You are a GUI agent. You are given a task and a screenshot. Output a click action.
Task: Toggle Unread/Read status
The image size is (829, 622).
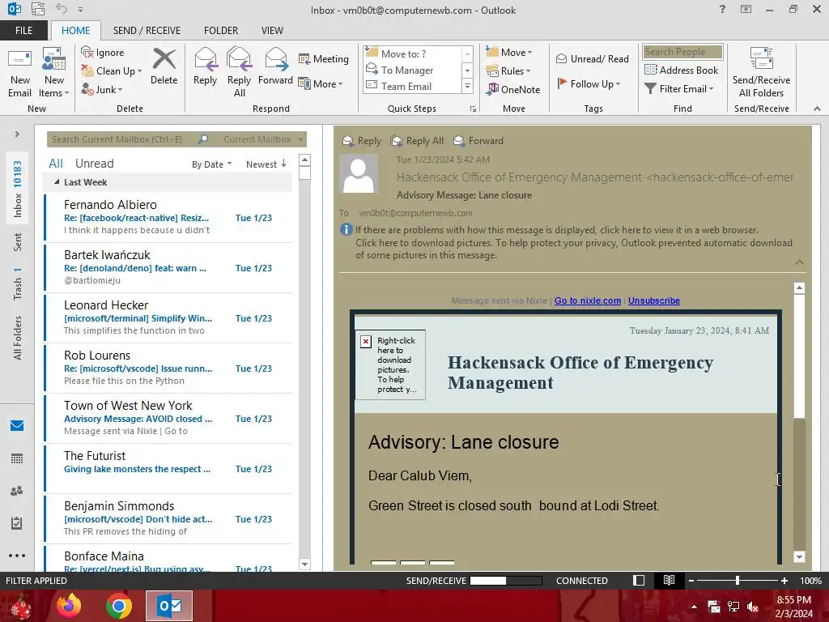(592, 58)
